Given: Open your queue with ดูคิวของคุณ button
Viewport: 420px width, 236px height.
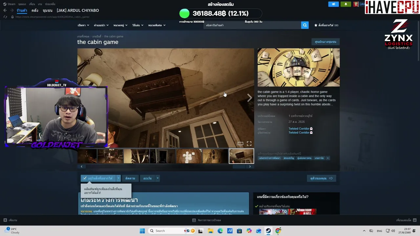Looking at the screenshot, I should pos(322,178).
